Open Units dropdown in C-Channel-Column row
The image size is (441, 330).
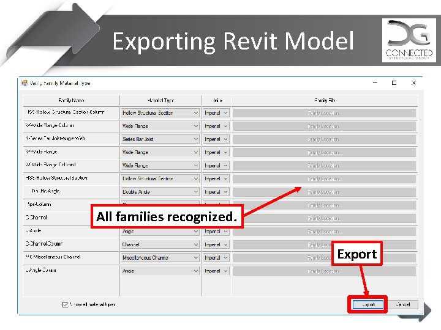(x=216, y=244)
